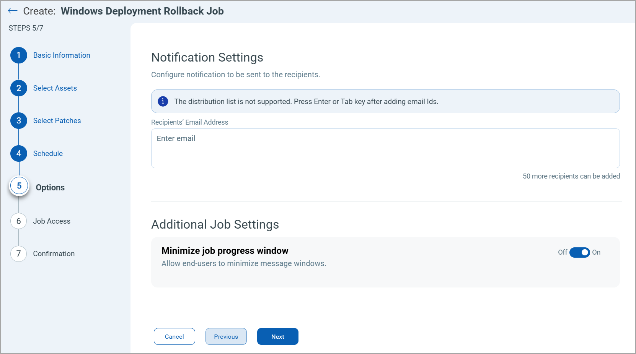This screenshot has width=636, height=354.
Task: Click the step 4 numbered circle
Action: 18,153
